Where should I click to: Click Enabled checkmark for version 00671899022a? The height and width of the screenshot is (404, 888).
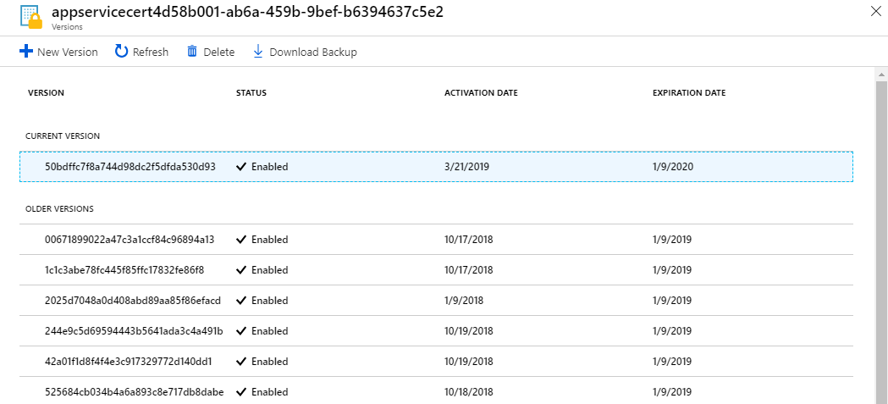[x=241, y=240]
